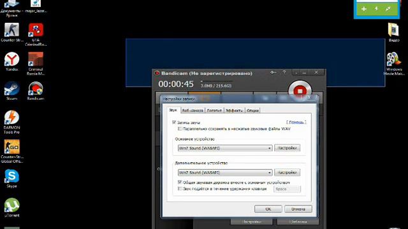Open the Видео folder on desktop
Screen dimensions: 408x229
394,32
